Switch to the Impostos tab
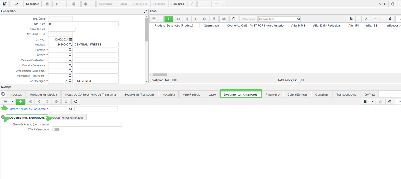Viewport: 401px width, 179px height. pos(16,94)
